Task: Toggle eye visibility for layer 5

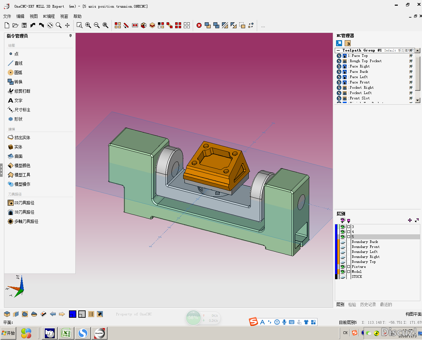Action: point(343,237)
